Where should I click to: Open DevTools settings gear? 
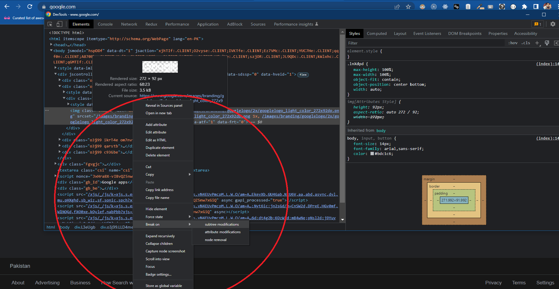click(553, 24)
